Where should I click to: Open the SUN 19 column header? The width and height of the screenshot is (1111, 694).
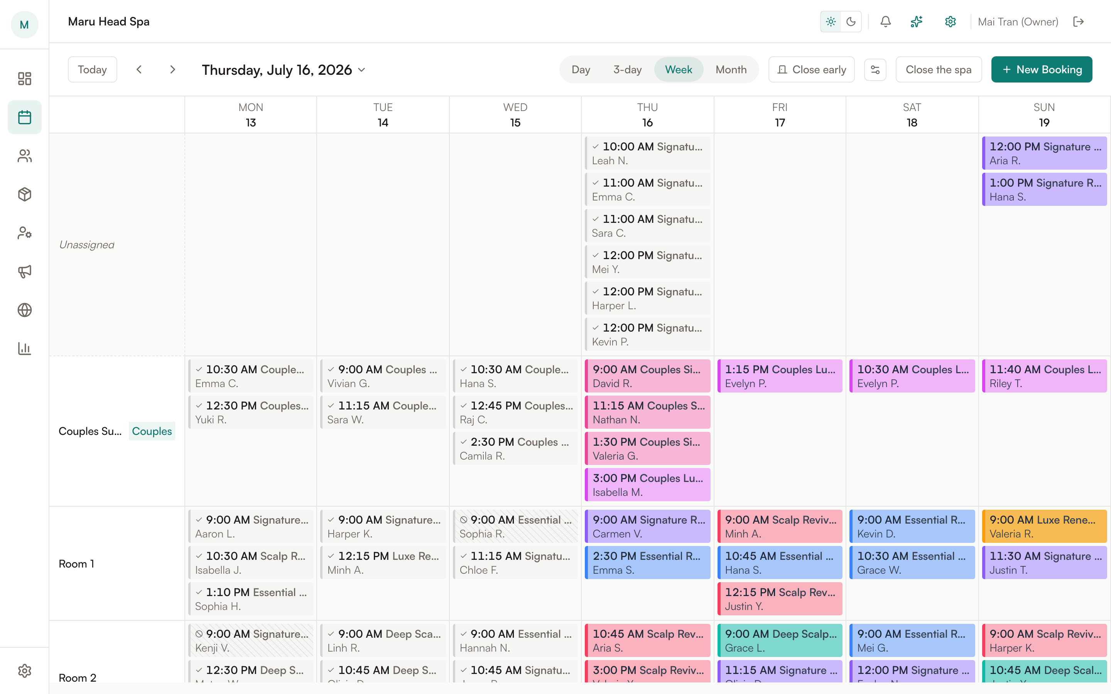tap(1044, 115)
